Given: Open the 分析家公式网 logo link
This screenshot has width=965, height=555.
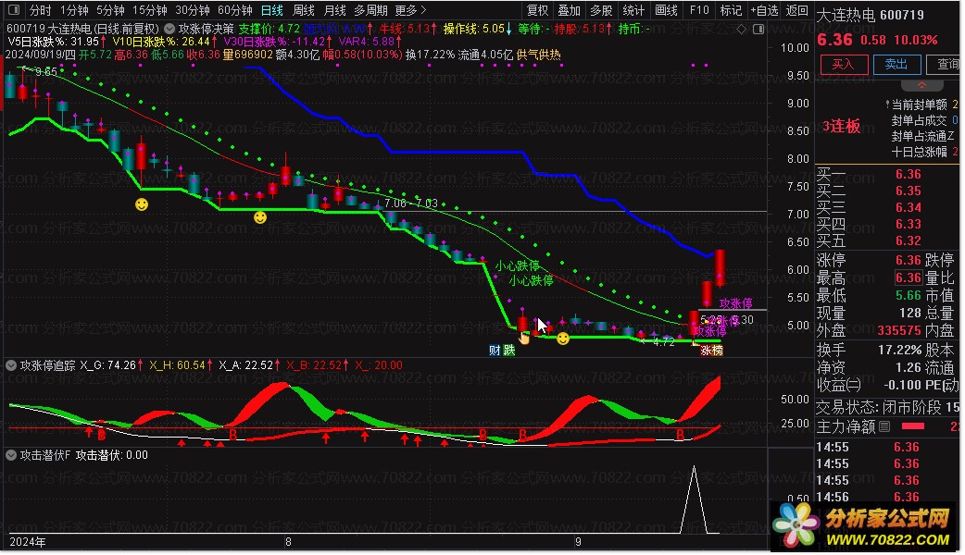Looking at the screenshot, I should click(x=865, y=527).
